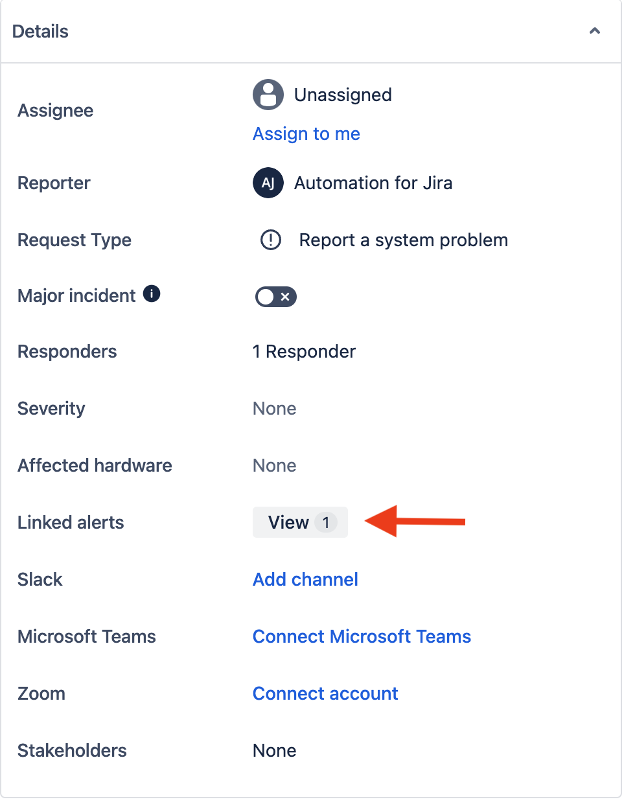Click the X inside the Major incident switch
Image resolution: width=635 pixels, height=806 pixels.
284,297
